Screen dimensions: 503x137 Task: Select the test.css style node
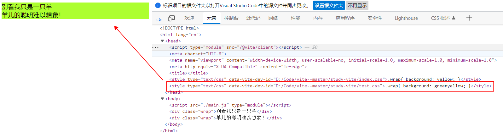pyautogui.click(x=330, y=86)
